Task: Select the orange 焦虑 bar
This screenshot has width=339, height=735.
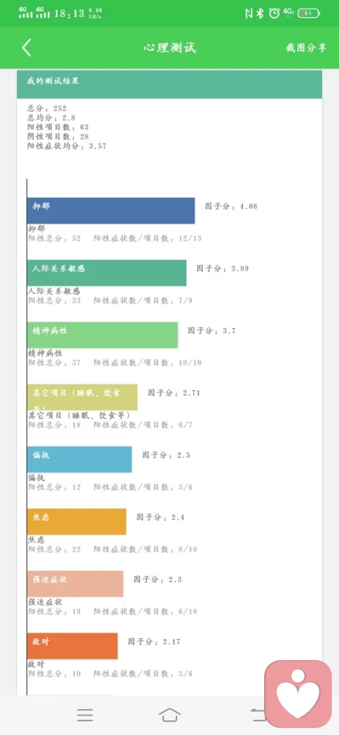Action: 76,522
